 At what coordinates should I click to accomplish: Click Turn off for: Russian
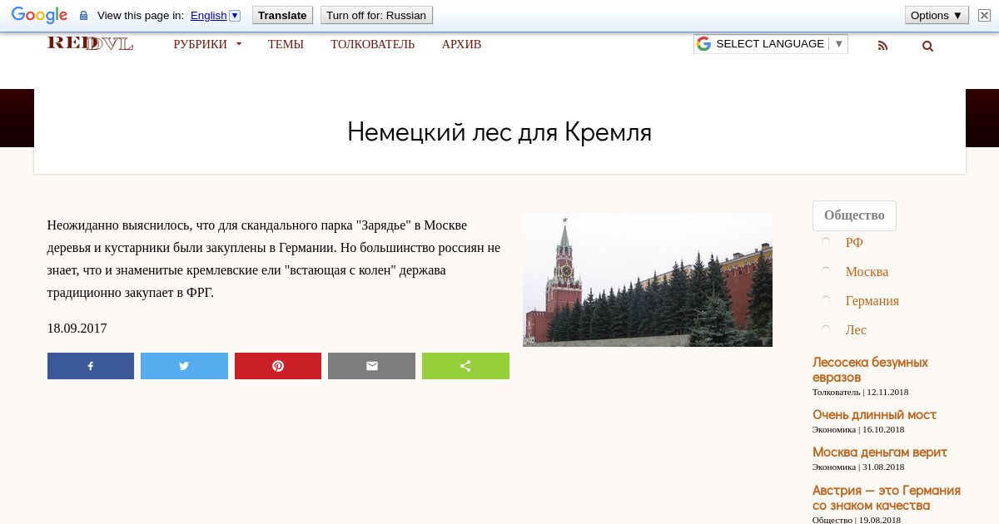(x=376, y=15)
